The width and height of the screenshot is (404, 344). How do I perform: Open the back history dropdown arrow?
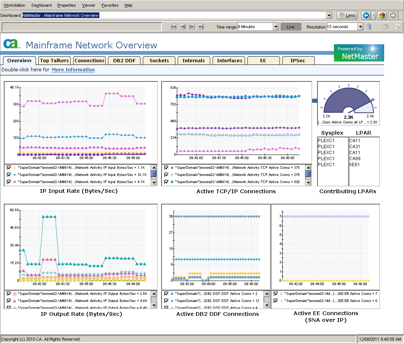click(x=373, y=15)
